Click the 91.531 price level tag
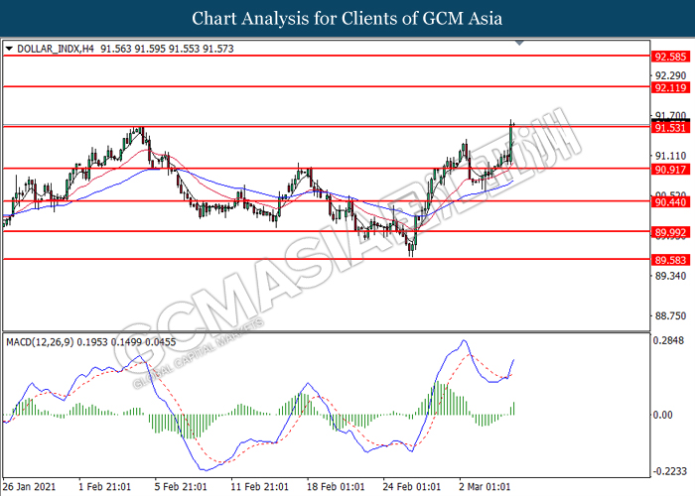Image resolution: width=695 pixels, height=496 pixels. (x=667, y=127)
